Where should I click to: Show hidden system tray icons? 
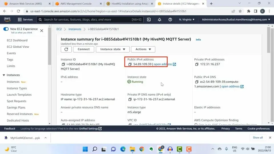(213, 149)
